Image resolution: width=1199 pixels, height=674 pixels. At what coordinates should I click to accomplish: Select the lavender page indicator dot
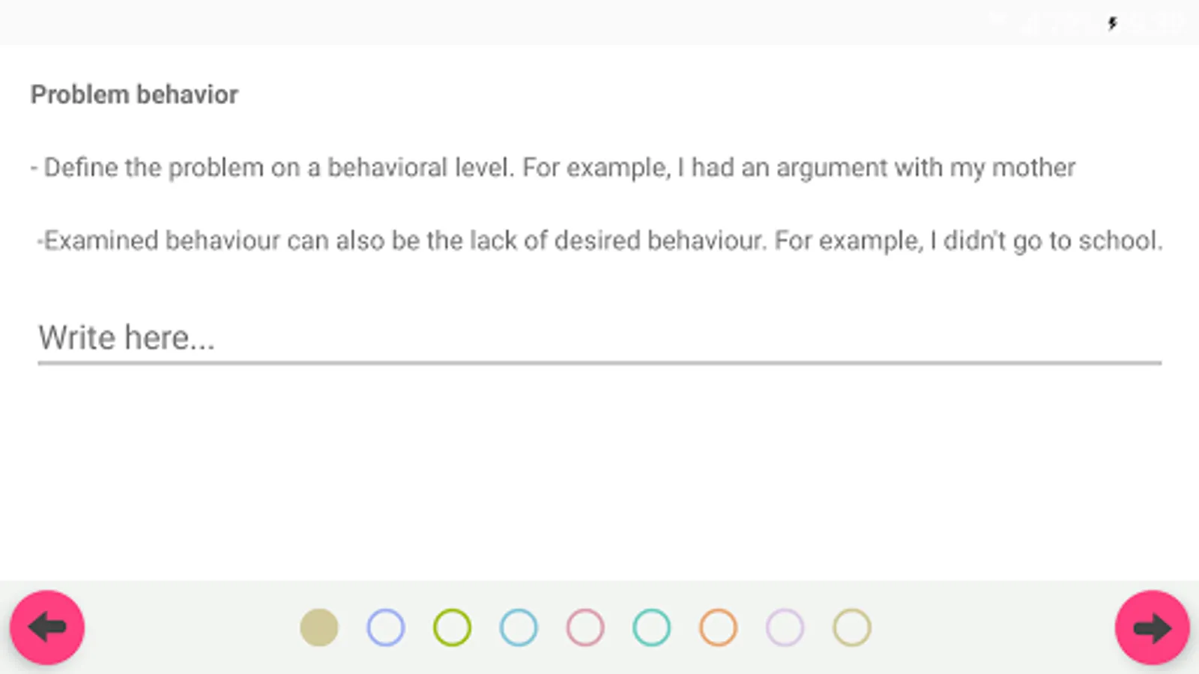[784, 628]
